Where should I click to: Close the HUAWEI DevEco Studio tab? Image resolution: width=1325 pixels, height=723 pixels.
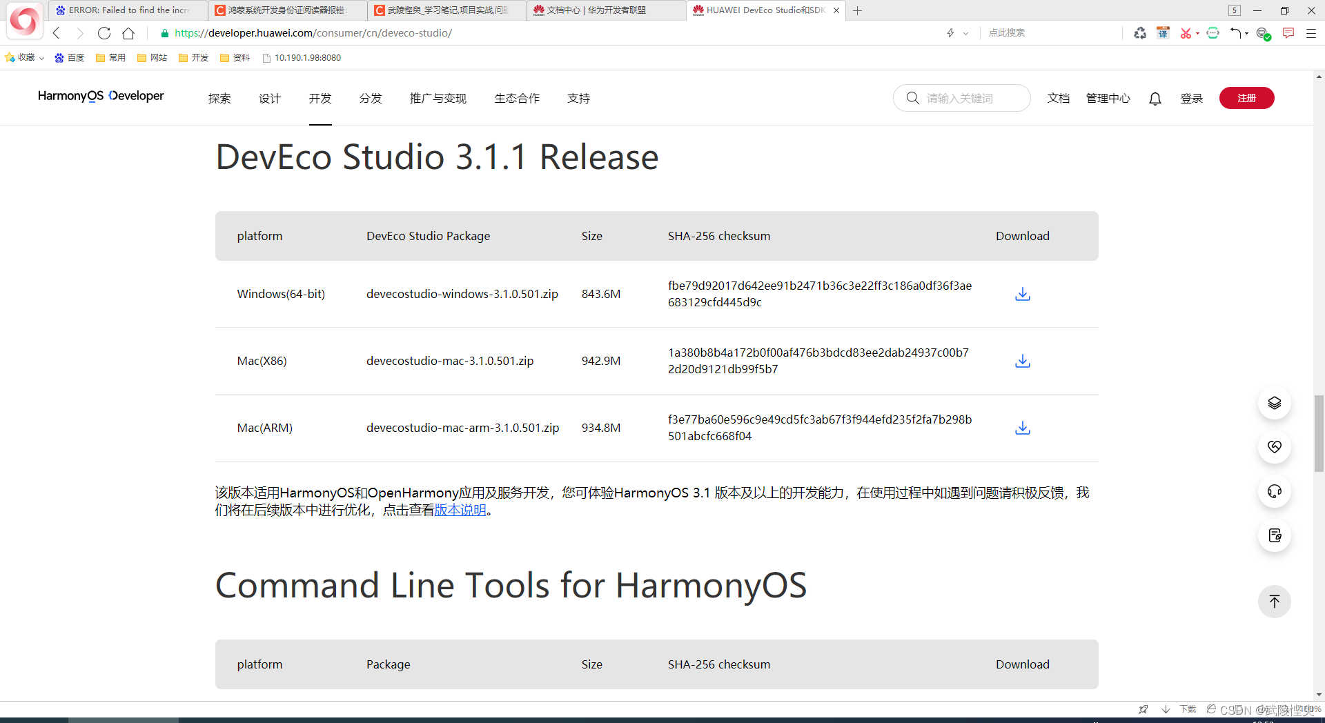[x=836, y=10]
